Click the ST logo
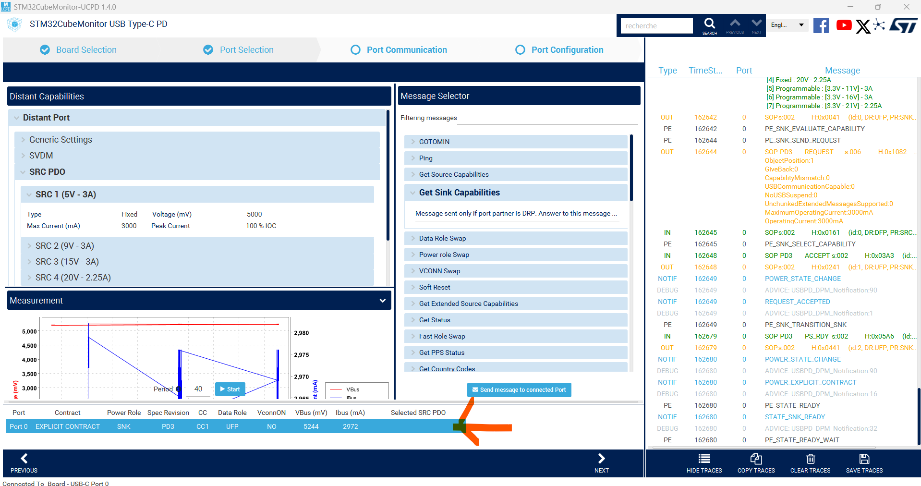Screen dimensions: 921x486 (x=904, y=25)
